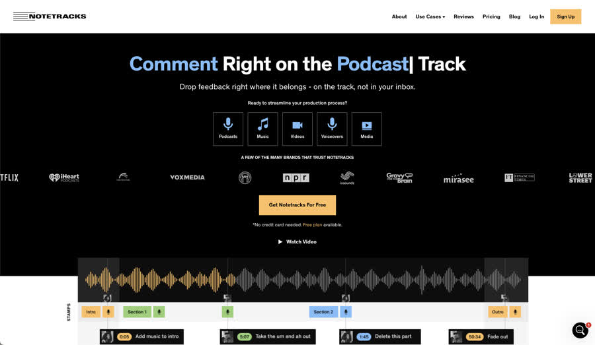This screenshot has width=595, height=345.
Task: Click the Notetracks logo
Action: coord(50,16)
